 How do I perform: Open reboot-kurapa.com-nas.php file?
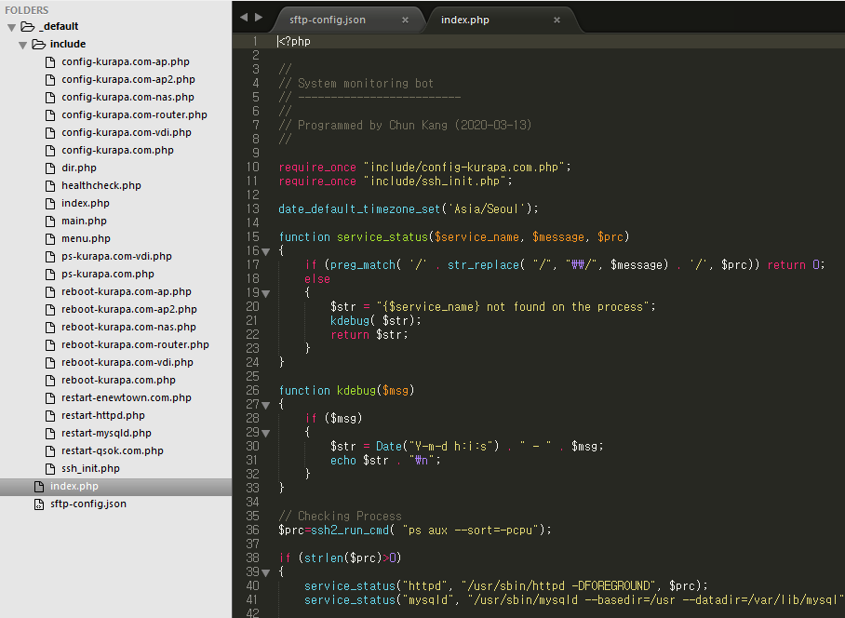click(128, 327)
